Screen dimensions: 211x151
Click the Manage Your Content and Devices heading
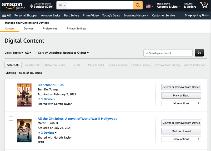27,23
